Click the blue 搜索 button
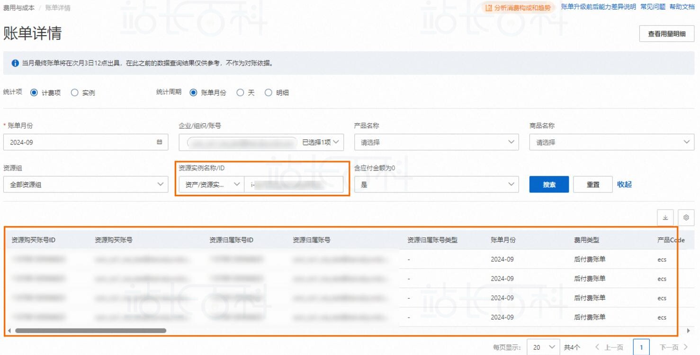This screenshot has height=355, width=700. coord(549,185)
